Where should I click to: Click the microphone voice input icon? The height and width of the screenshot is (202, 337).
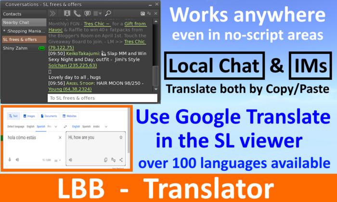[10, 160]
